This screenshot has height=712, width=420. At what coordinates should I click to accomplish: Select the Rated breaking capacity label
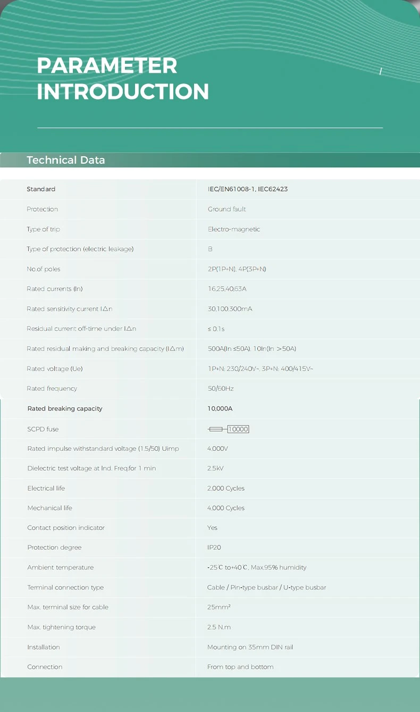point(65,408)
